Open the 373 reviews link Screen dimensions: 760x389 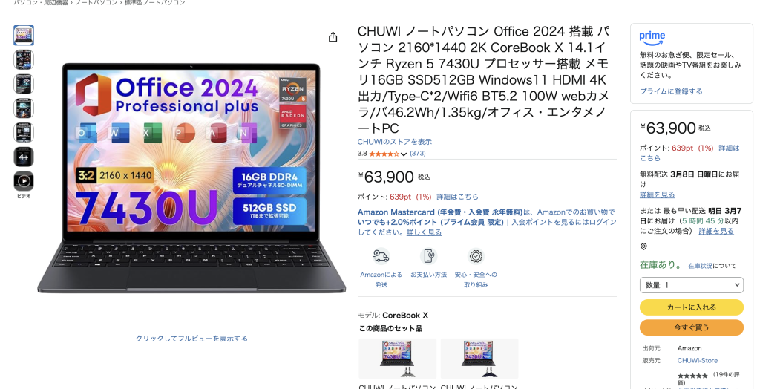coord(418,153)
